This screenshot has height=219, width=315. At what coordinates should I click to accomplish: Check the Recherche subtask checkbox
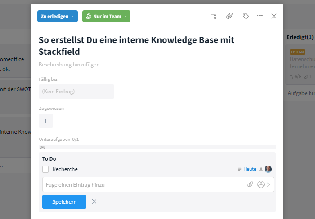45,169
